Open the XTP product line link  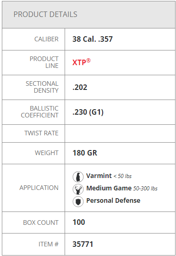(81, 62)
